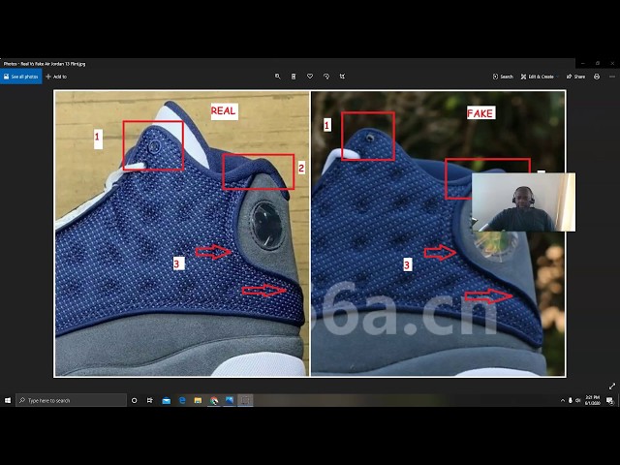The image size is (620, 465).
Task: Delete the photo with the trash icon
Action: 294,77
